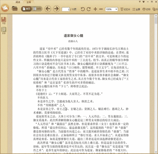Open the skin (shirt icon) menu

pos(144,2)
